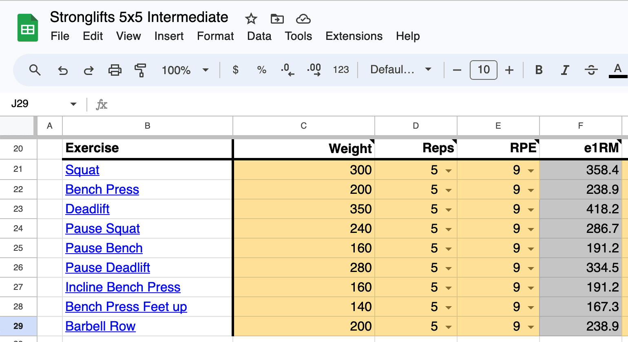Screen dimensions: 628x342
Task: Open the Edit menu
Action: tap(93, 36)
